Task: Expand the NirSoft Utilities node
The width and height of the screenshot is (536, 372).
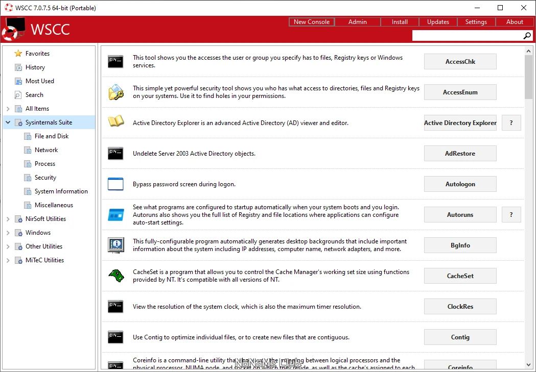Action: (8, 219)
